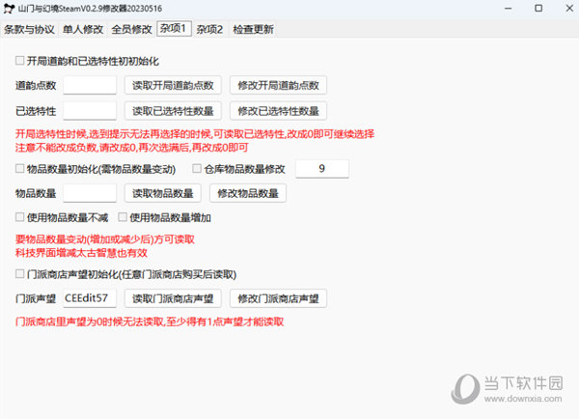
Task: Click the red note starting 开局选特性时候
Action: pyautogui.click(x=195, y=134)
